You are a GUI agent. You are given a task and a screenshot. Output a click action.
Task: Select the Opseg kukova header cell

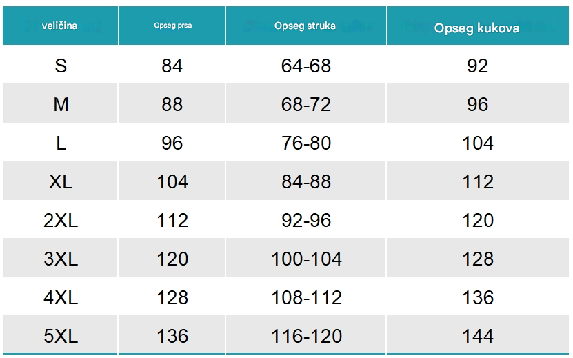coord(478,26)
